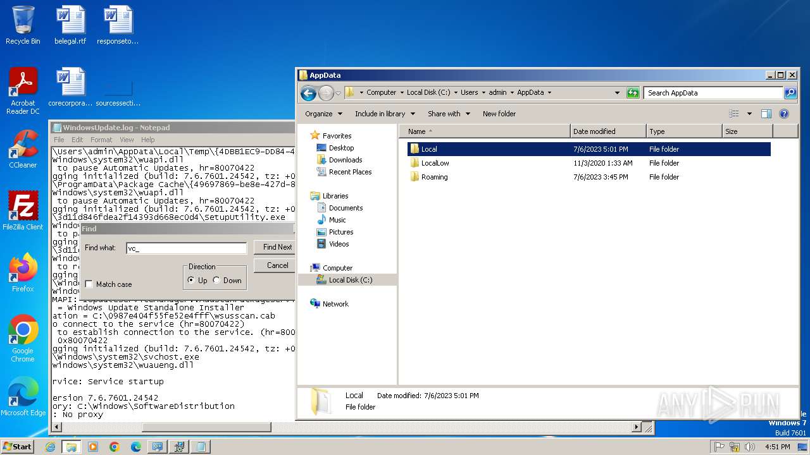Open the View menu in Notepad
Viewport: 810px width, 455px height.
[x=127, y=140]
